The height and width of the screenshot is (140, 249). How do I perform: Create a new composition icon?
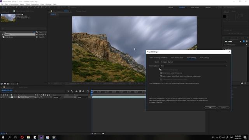coord(8,84)
